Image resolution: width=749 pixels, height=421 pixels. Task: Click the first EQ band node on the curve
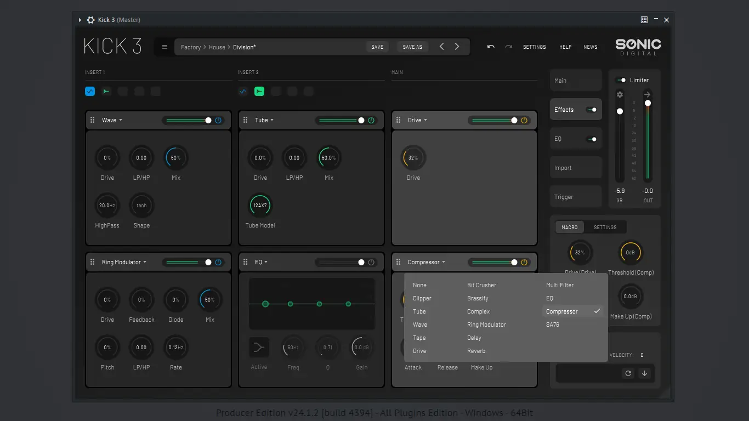click(265, 304)
